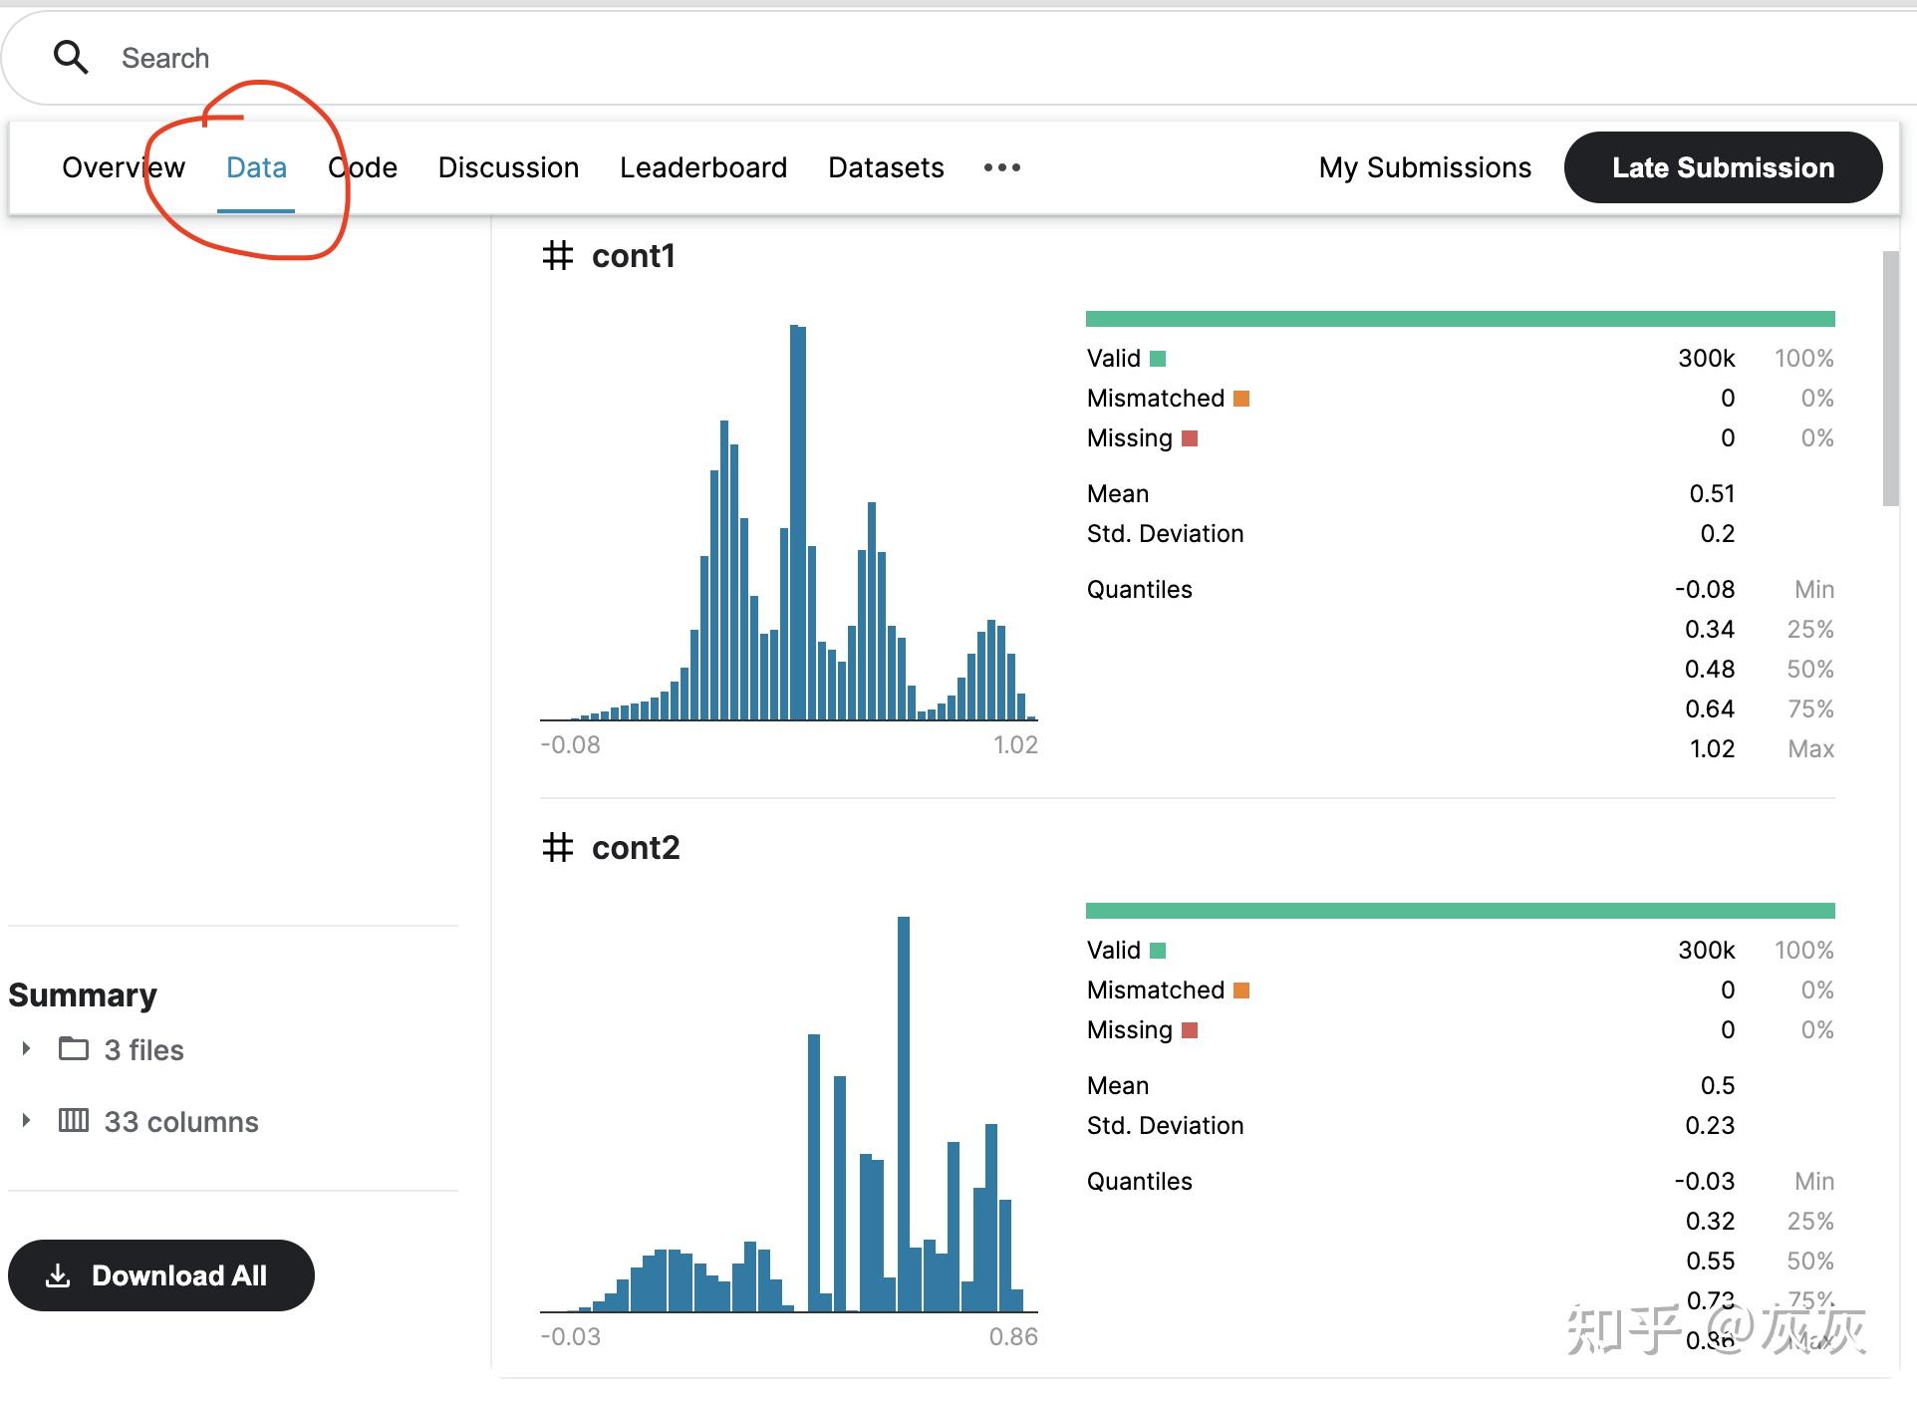Image resolution: width=1917 pixels, height=1407 pixels.
Task: Click the columns icon for 33 columns
Action: click(74, 1120)
